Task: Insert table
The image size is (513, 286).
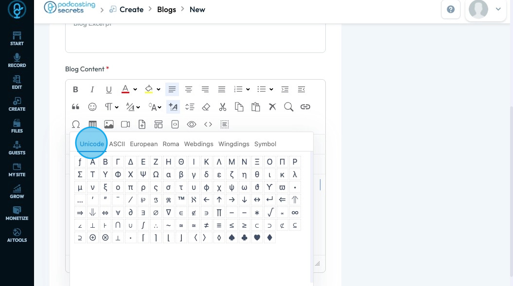Action: [x=92, y=124]
